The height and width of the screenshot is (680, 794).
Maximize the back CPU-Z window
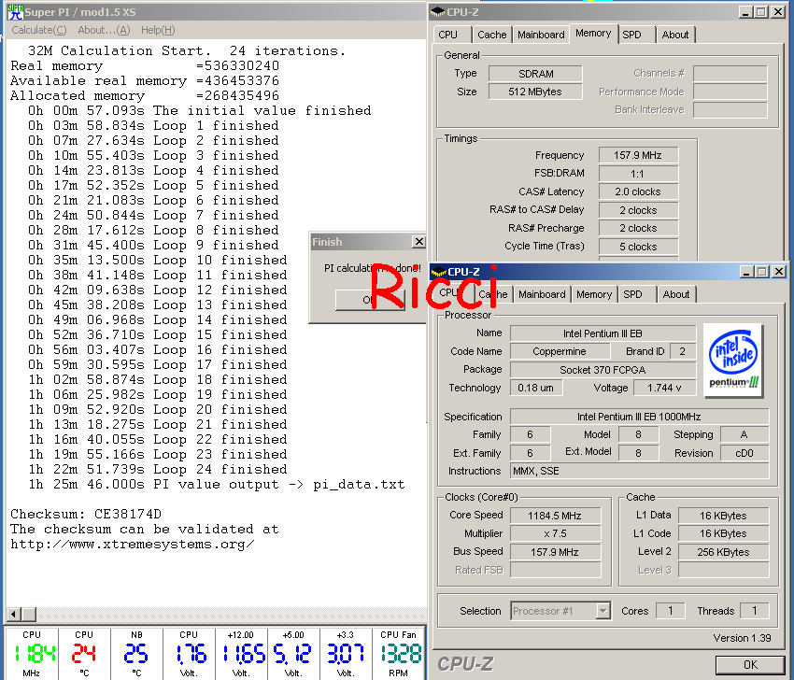click(x=760, y=12)
